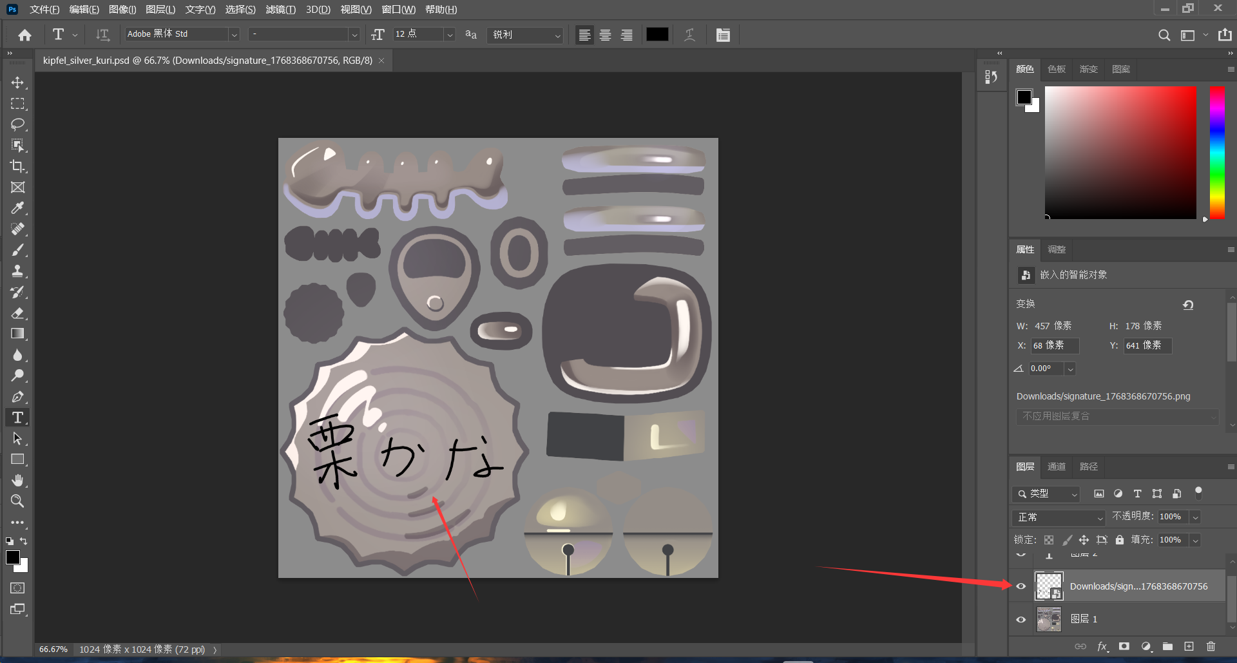Expand the 正常 blend mode dropdown
Screen dimensions: 1237x663
click(1060, 517)
